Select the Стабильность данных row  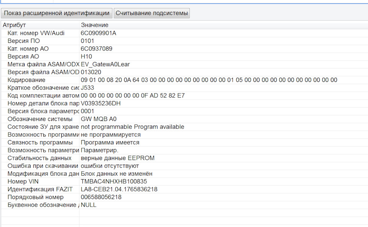[39, 158]
